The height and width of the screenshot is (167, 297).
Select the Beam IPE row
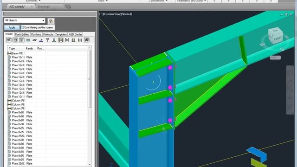pyautogui.click(x=47, y=53)
